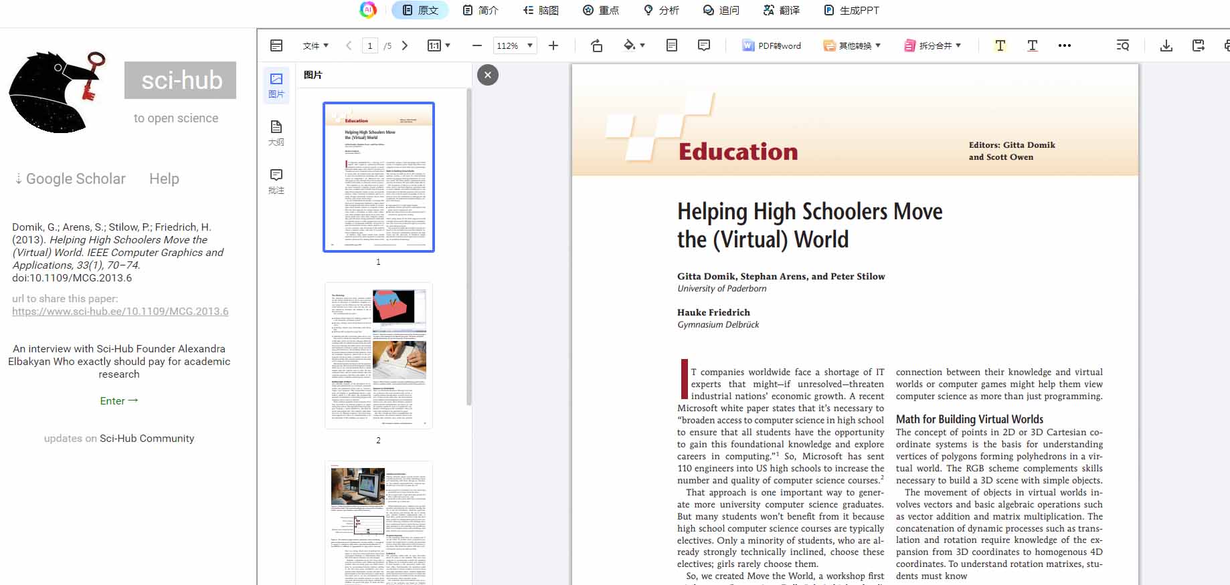Go to the previous page arrow
This screenshot has height=585, width=1230.
pyautogui.click(x=349, y=45)
